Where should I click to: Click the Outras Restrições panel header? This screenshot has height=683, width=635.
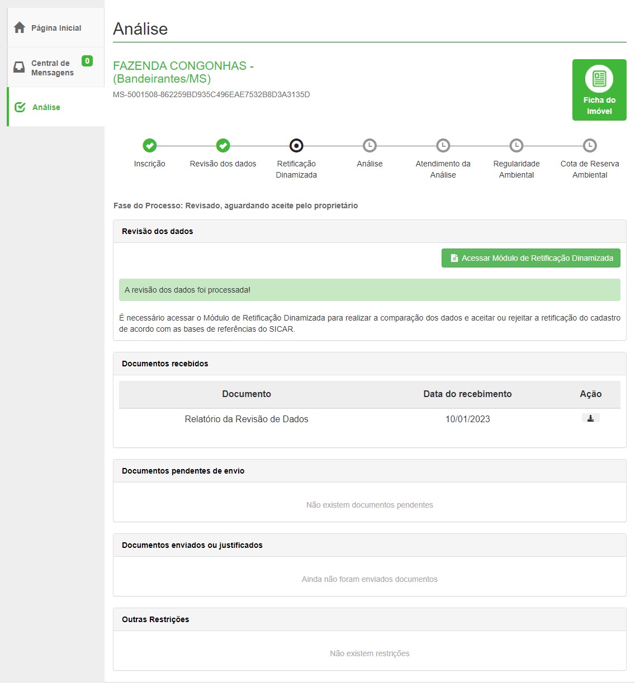369,619
